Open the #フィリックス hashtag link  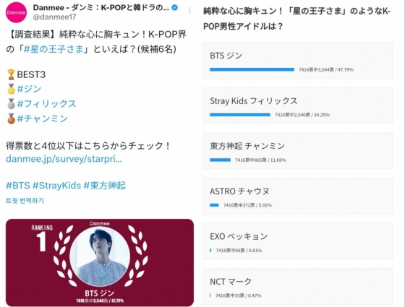point(46,104)
